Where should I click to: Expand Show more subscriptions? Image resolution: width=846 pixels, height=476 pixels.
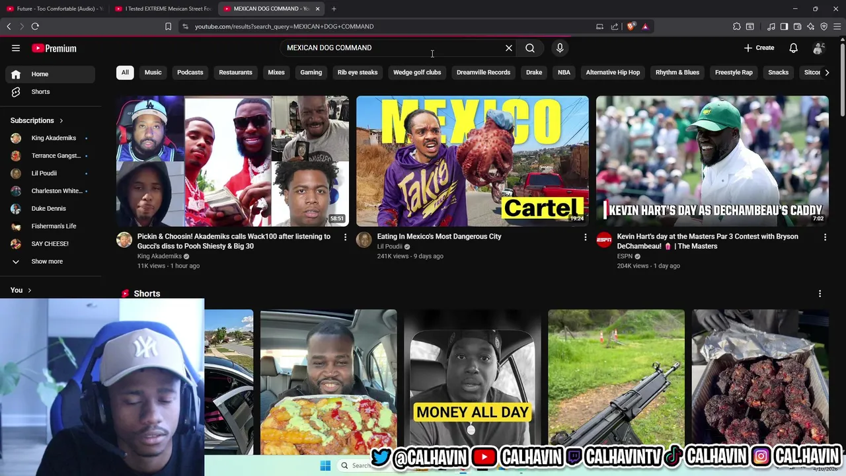click(50, 262)
